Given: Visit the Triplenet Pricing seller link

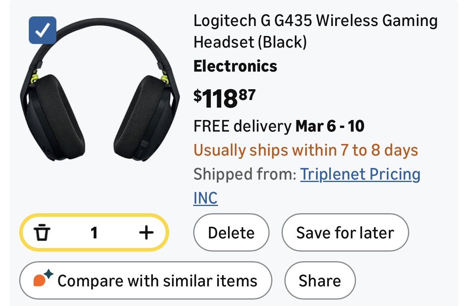Looking at the screenshot, I should 360,174.
